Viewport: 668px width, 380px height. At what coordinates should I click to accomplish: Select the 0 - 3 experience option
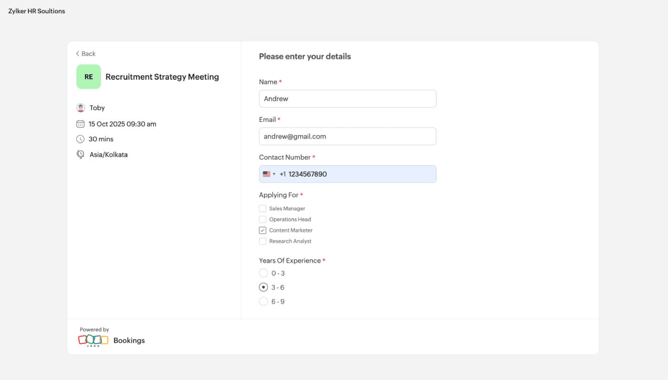point(263,273)
